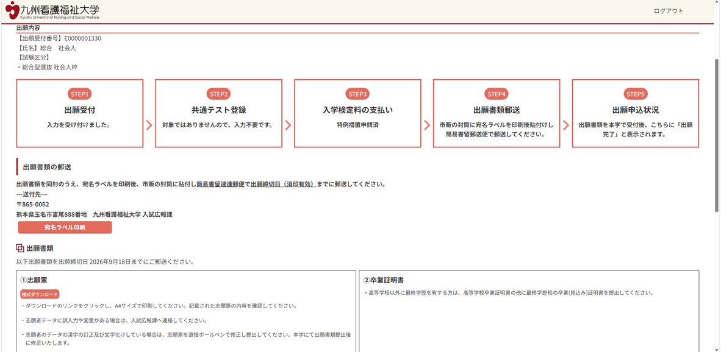This screenshot has height=352, width=721.
Task: Click the overlapping squares icon beside 出願書類
Action: click(20, 248)
